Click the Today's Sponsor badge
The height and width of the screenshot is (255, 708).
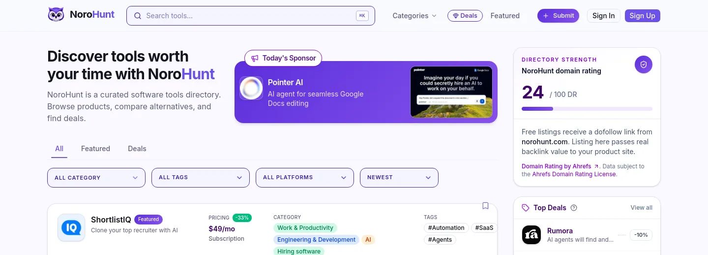pos(283,58)
